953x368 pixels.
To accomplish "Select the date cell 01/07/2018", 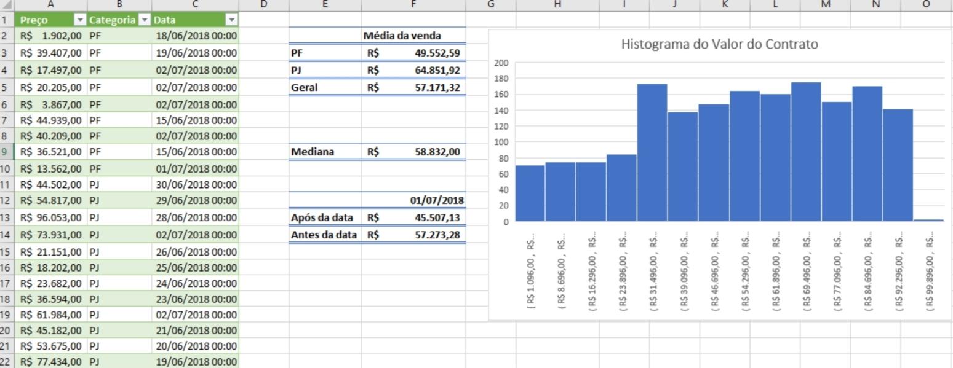I will (x=413, y=200).
